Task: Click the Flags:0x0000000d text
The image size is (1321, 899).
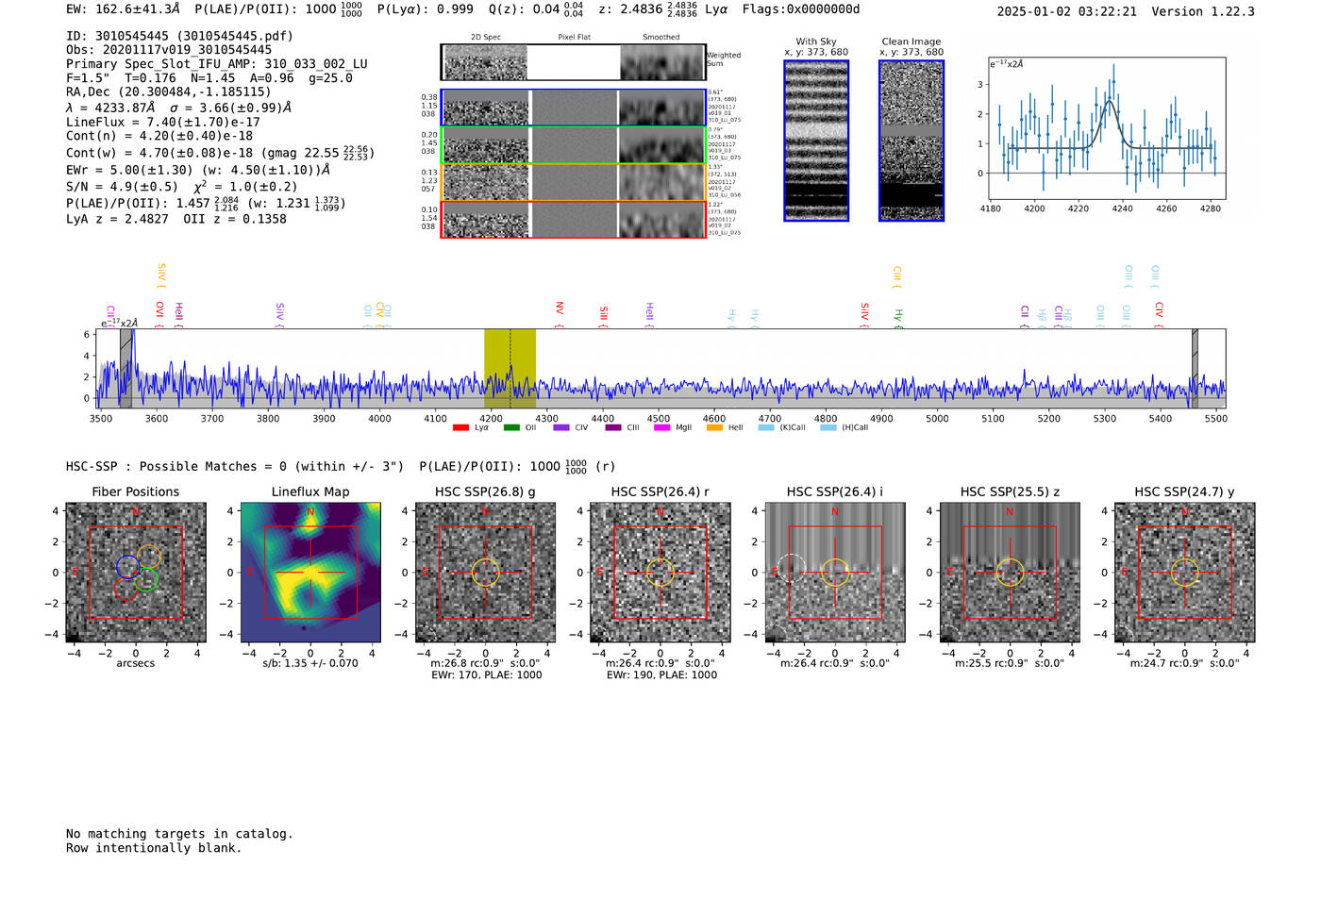Action: [x=801, y=9]
